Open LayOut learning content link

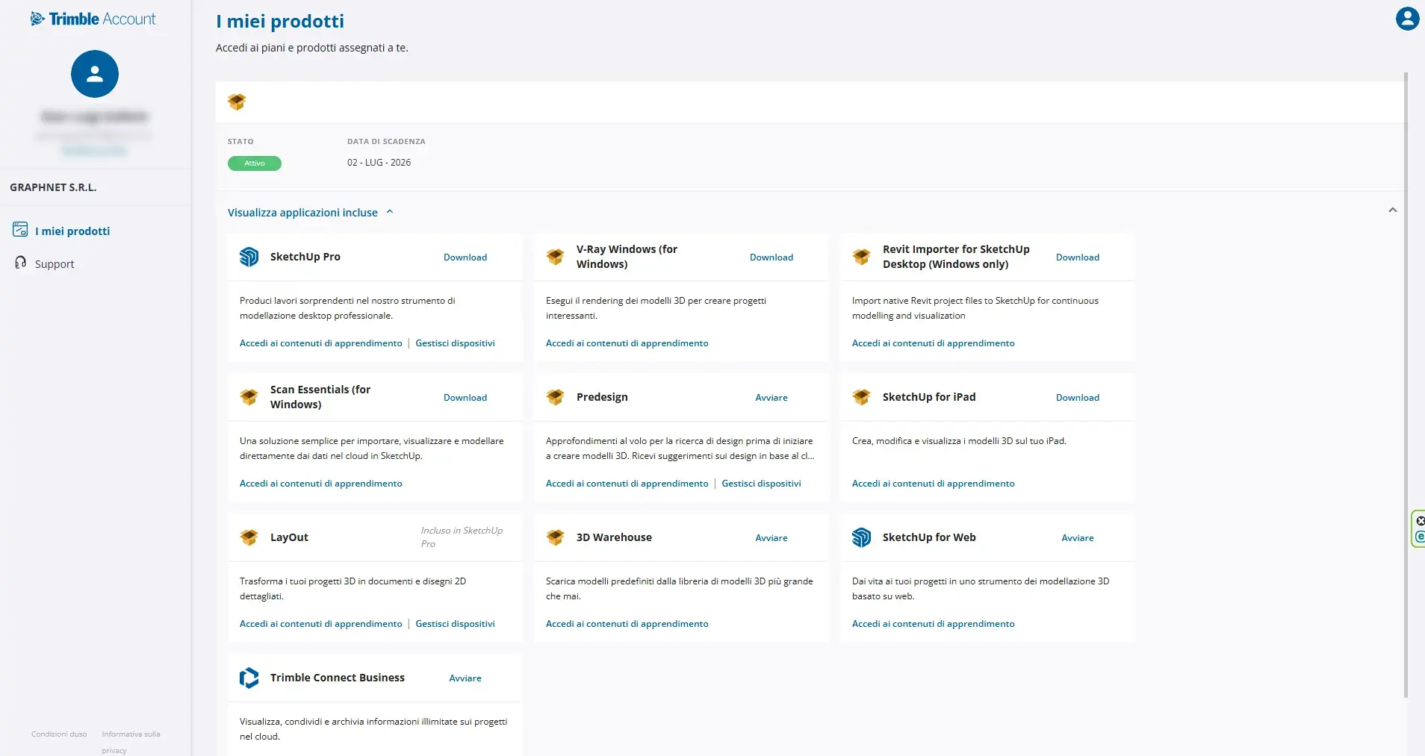point(321,624)
